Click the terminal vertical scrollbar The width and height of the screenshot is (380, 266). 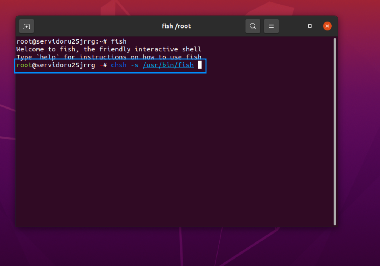pyautogui.click(x=335, y=131)
